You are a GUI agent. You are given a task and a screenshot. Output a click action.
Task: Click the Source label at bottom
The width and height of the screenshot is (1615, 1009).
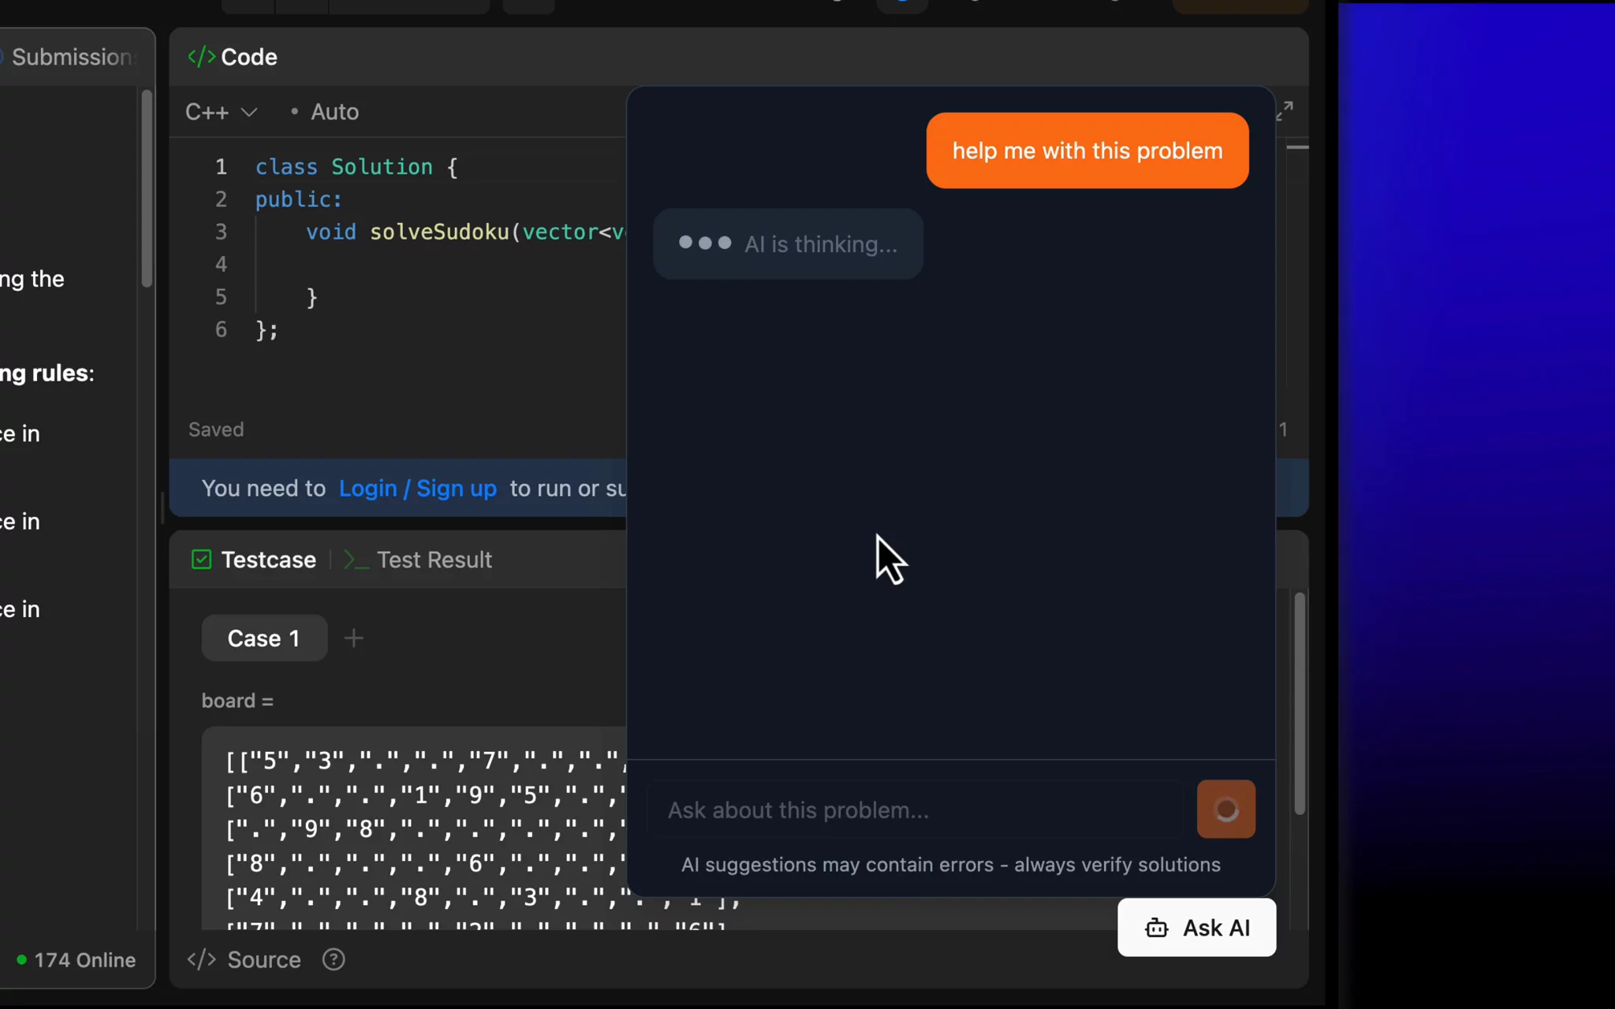(264, 959)
